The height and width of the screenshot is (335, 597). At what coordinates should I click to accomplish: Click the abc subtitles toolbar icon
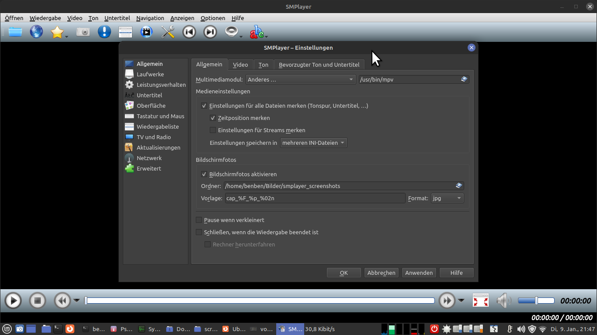257,32
